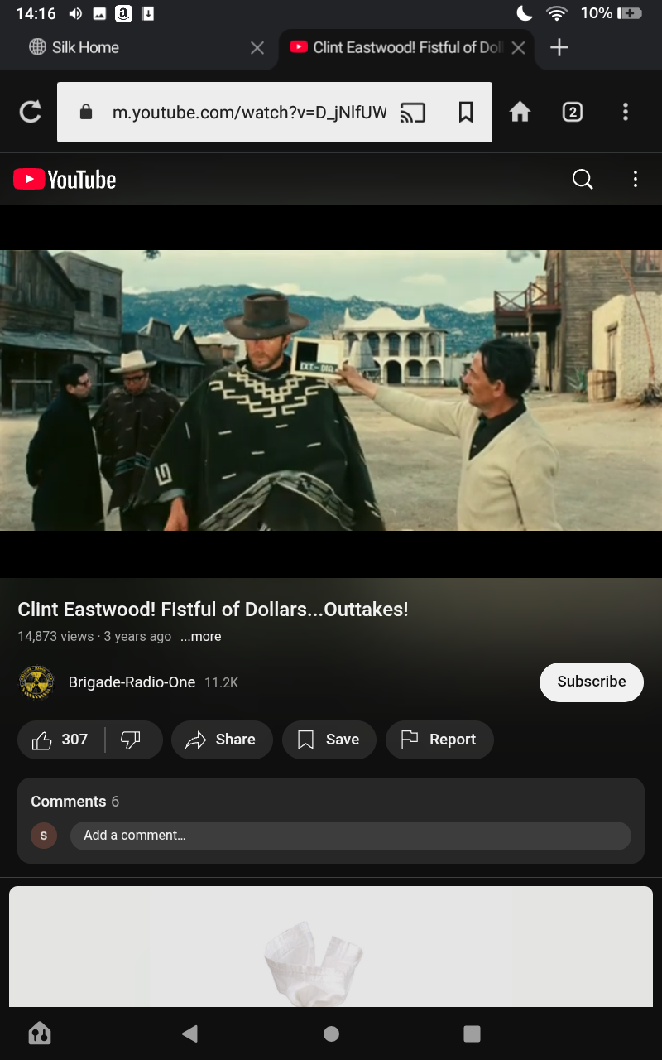The image size is (662, 1060).
Task: Tap the cast icon in address bar
Action: 412,112
